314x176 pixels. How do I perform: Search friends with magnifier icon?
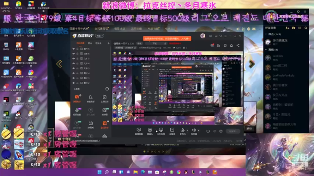[x=306, y=28]
